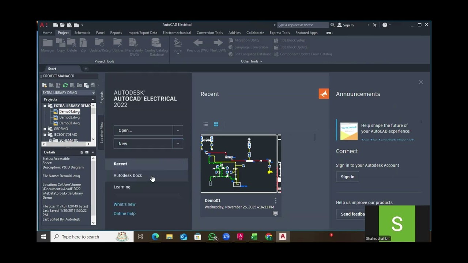Click the Project Manager ribbon icon

(x=48, y=45)
